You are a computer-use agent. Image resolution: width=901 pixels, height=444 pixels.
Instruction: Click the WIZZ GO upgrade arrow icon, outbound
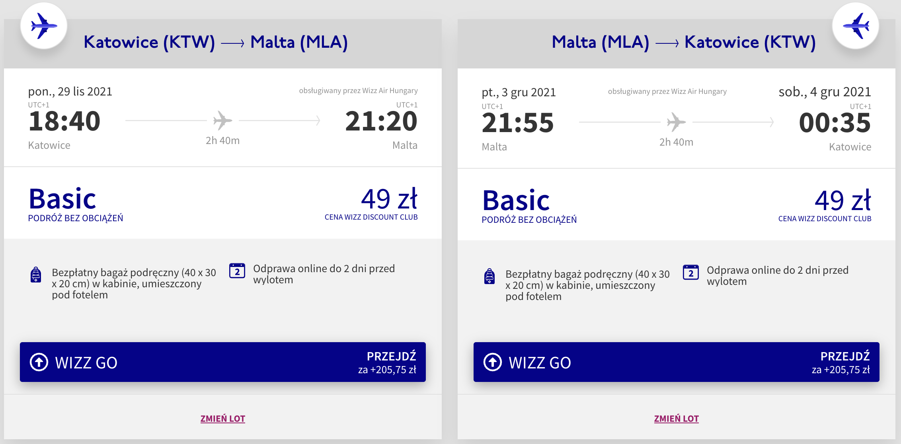point(39,362)
